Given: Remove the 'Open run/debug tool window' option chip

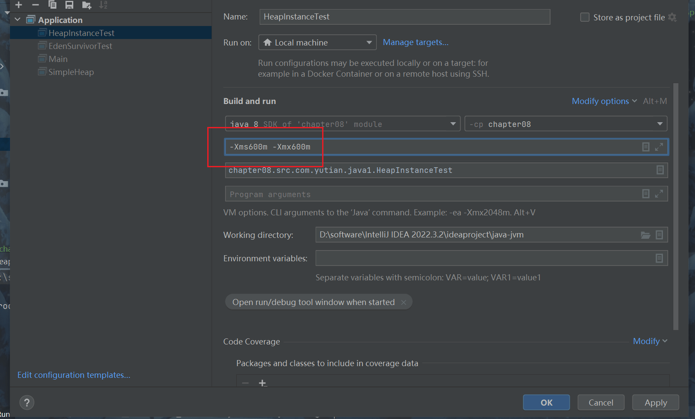Looking at the screenshot, I should (404, 302).
